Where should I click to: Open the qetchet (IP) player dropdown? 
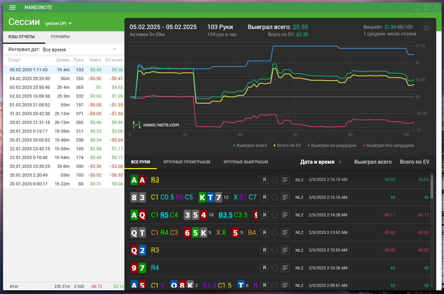[59, 24]
